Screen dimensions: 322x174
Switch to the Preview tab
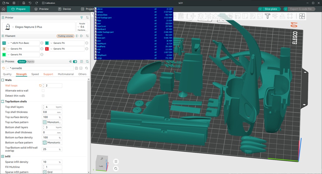[42, 9]
